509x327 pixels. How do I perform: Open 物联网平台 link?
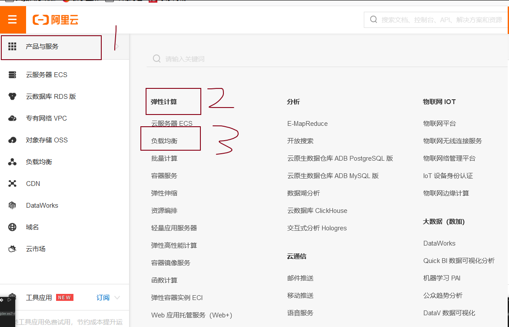439,124
